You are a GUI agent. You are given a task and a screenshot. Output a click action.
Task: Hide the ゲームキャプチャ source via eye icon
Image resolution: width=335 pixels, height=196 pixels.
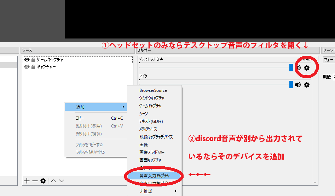point(27,60)
